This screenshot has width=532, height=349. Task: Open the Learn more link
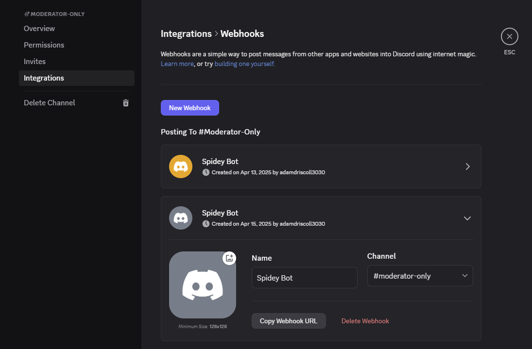pos(177,64)
